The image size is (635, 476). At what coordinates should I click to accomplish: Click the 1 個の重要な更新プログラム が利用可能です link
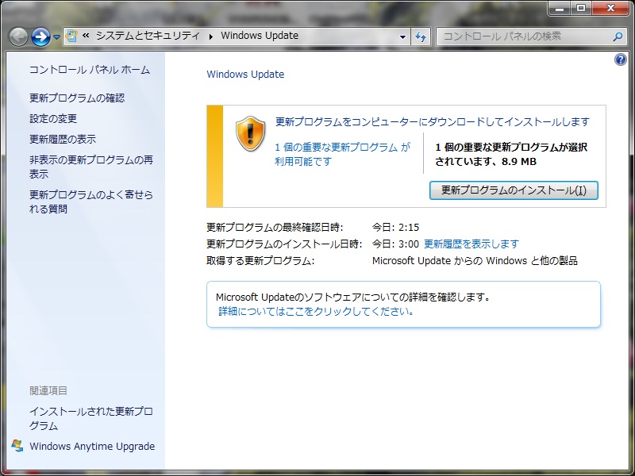click(x=343, y=154)
